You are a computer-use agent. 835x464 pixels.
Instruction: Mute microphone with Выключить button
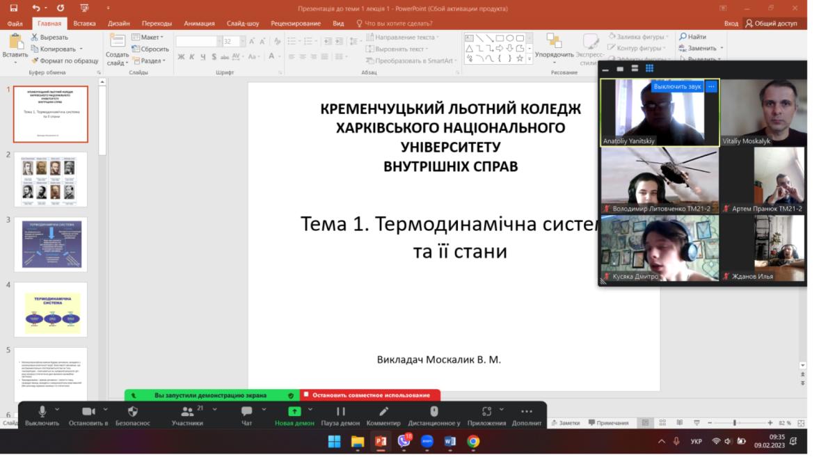pyautogui.click(x=42, y=411)
